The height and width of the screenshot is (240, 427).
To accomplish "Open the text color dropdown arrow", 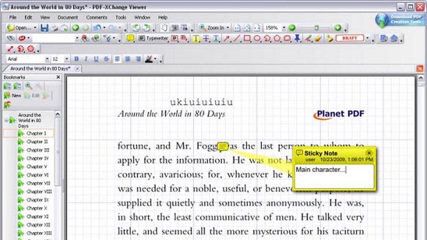I will pos(155,59).
